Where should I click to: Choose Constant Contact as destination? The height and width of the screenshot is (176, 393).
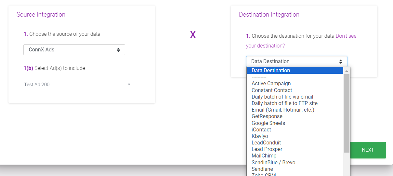click(272, 90)
